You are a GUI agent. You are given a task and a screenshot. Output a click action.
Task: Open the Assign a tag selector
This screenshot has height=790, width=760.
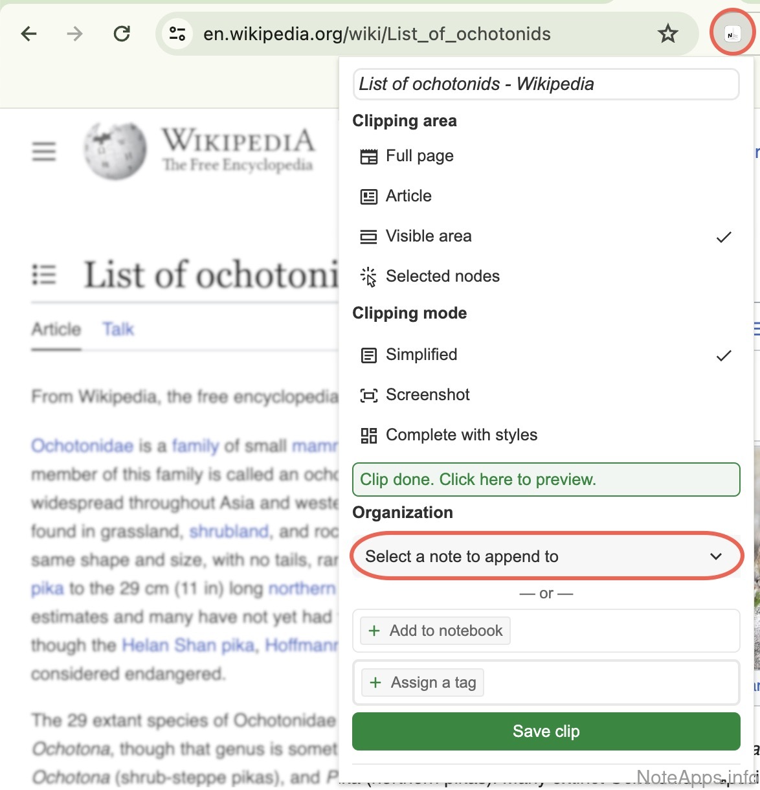pos(423,683)
